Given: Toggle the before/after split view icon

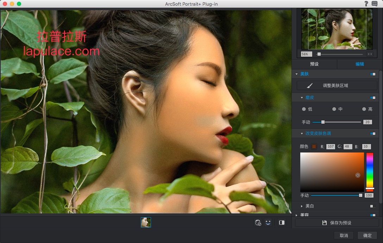Looking at the screenshot, I should click(281, 223).
